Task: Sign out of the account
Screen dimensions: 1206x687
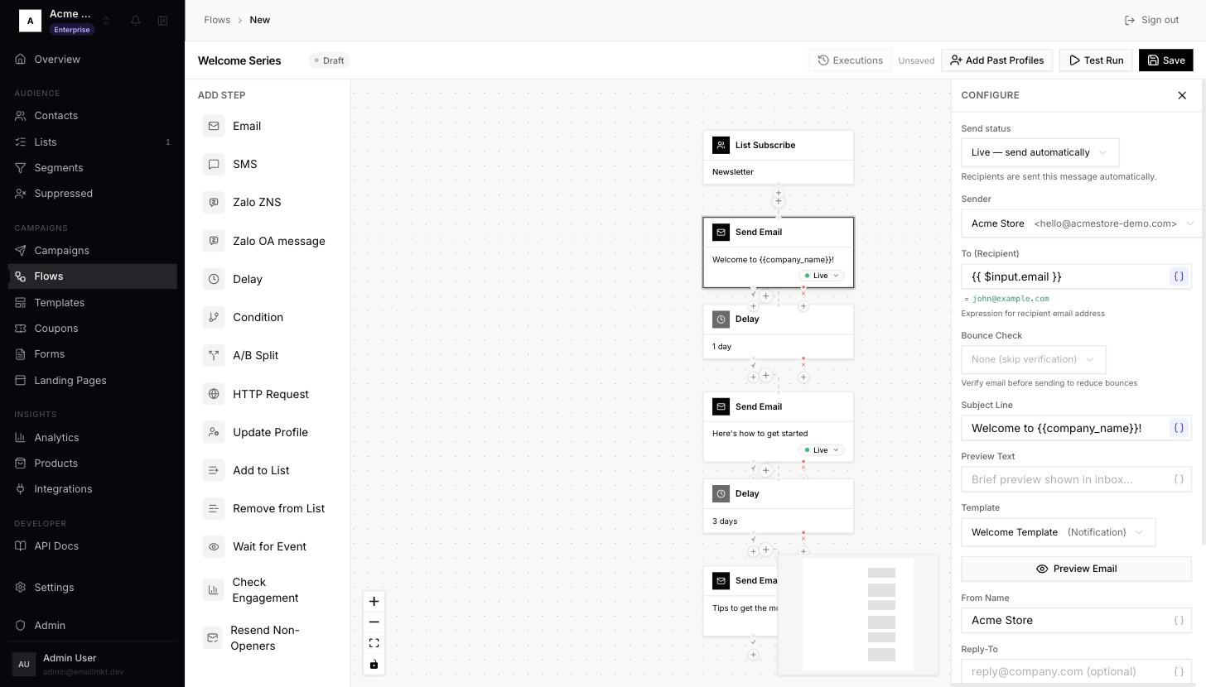Action: pyautogui.click(x=1151, y=20)
